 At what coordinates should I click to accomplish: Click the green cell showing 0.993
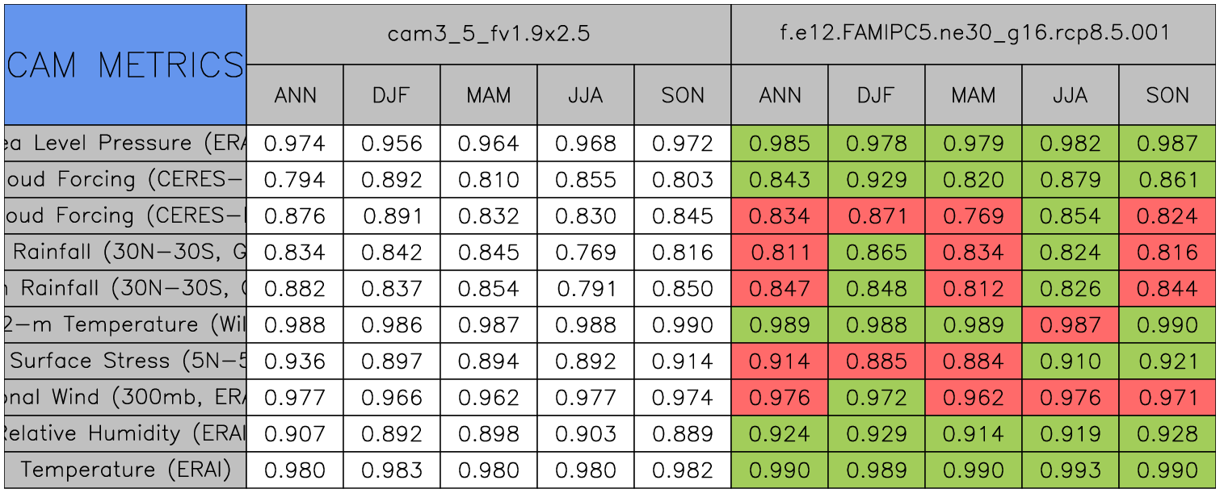coord(1071,470)
